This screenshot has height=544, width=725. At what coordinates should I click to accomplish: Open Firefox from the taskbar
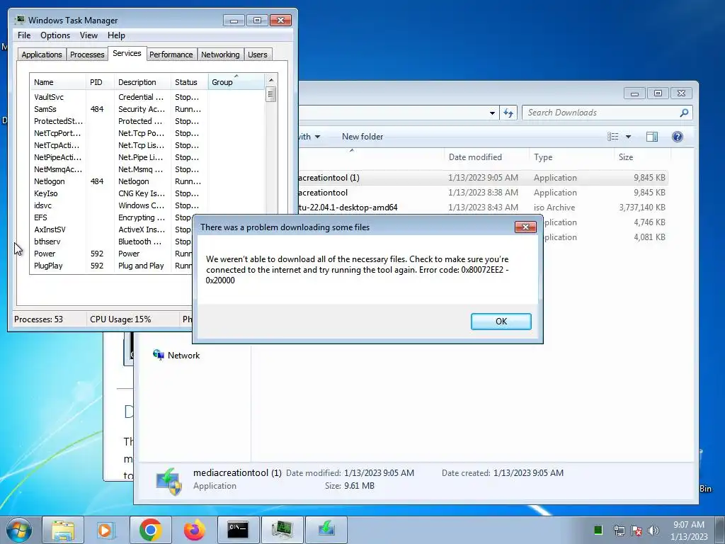(194, 530)
